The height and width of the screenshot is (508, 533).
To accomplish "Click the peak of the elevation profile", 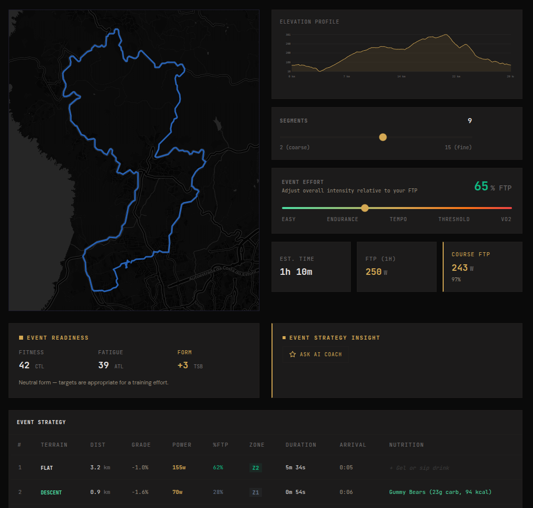I will pos(446,35).
